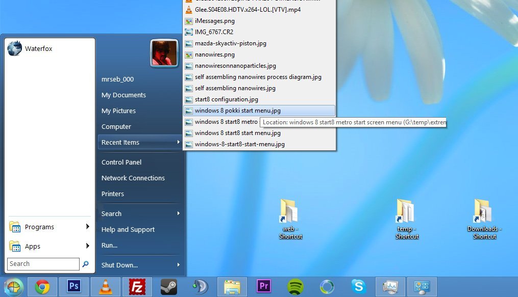Screen dimensions: 518x297
Task: Click the user account picture thumbnail
Action: [164, 53]
